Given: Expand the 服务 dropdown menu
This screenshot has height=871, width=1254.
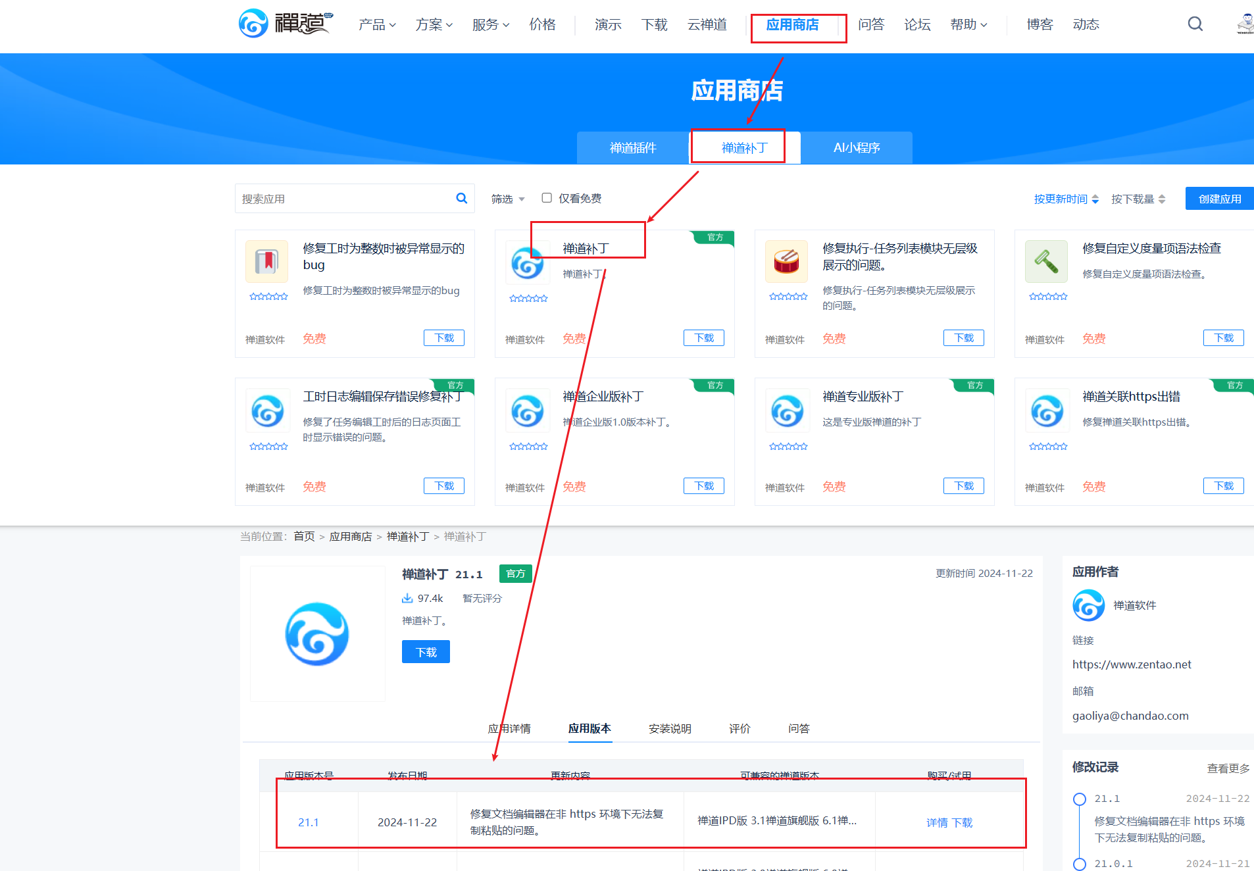Looking at the screenshot, I should [491, 24].
